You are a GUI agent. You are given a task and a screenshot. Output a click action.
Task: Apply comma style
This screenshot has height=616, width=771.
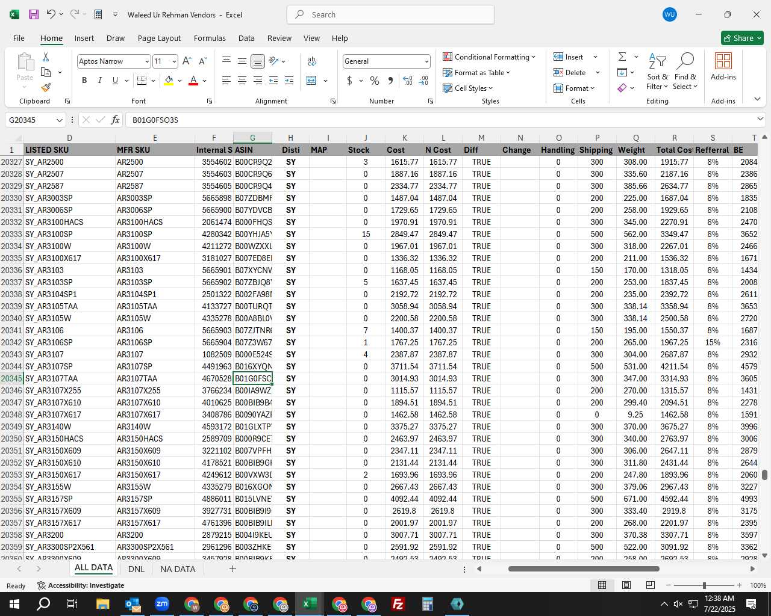391,81
